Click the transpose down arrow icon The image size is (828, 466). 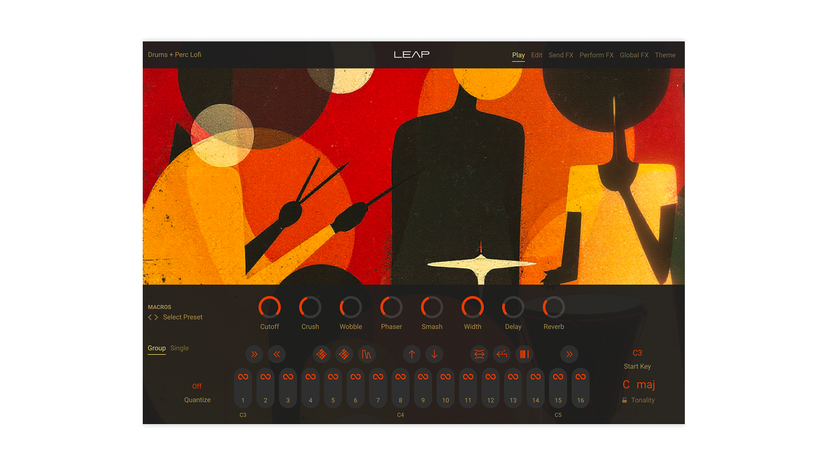[434, 354]
